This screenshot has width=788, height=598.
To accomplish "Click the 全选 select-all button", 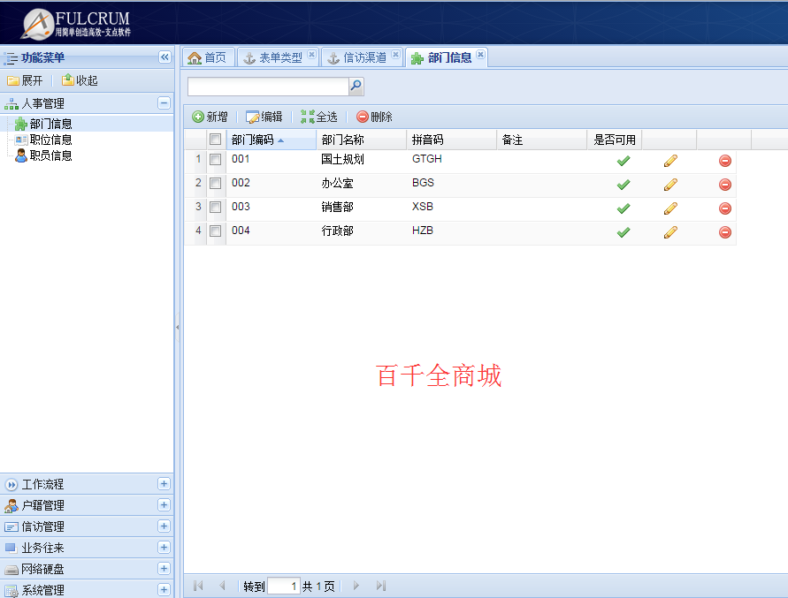I will coord(319,117).
